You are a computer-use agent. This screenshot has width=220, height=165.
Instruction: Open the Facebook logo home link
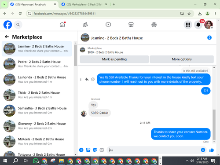(7, 25)
